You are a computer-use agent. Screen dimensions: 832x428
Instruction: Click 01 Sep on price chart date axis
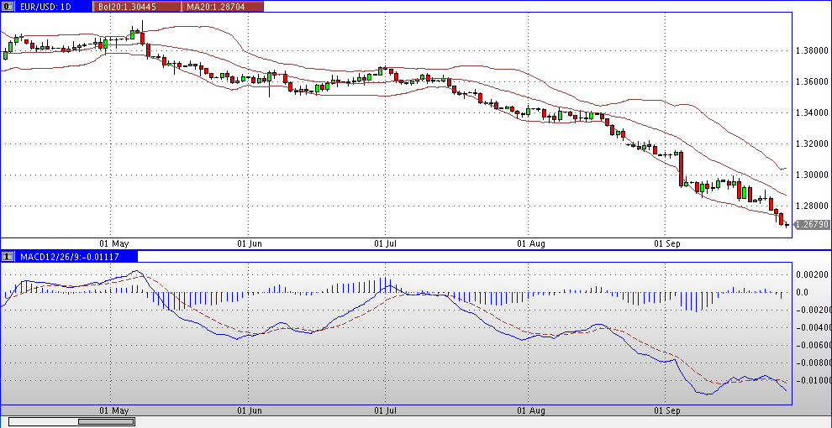coord(667,244)
